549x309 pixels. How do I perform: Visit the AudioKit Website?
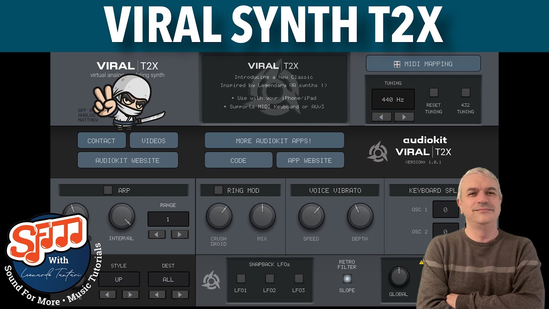pos(128,160)
